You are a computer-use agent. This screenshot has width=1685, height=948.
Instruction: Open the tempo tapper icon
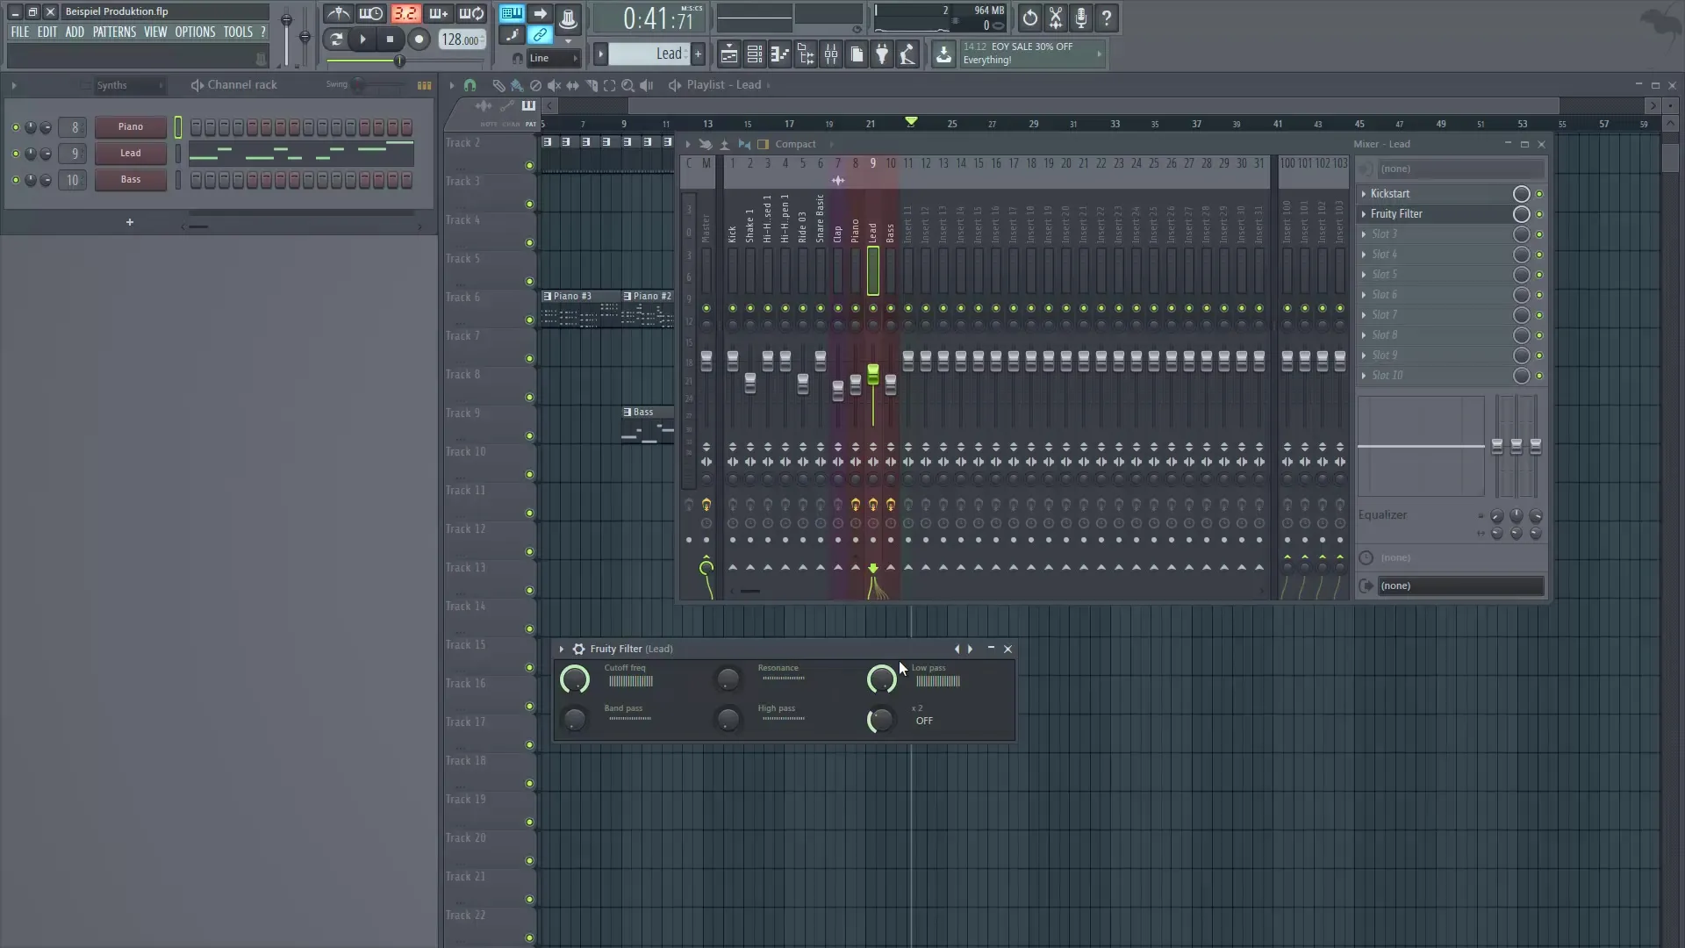(x=907, y=54)
